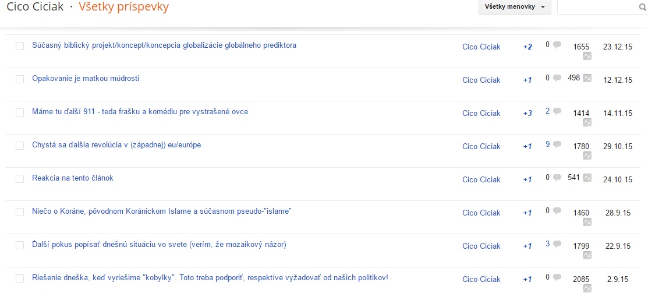Click inside the search input field

(x=597, y=7)
